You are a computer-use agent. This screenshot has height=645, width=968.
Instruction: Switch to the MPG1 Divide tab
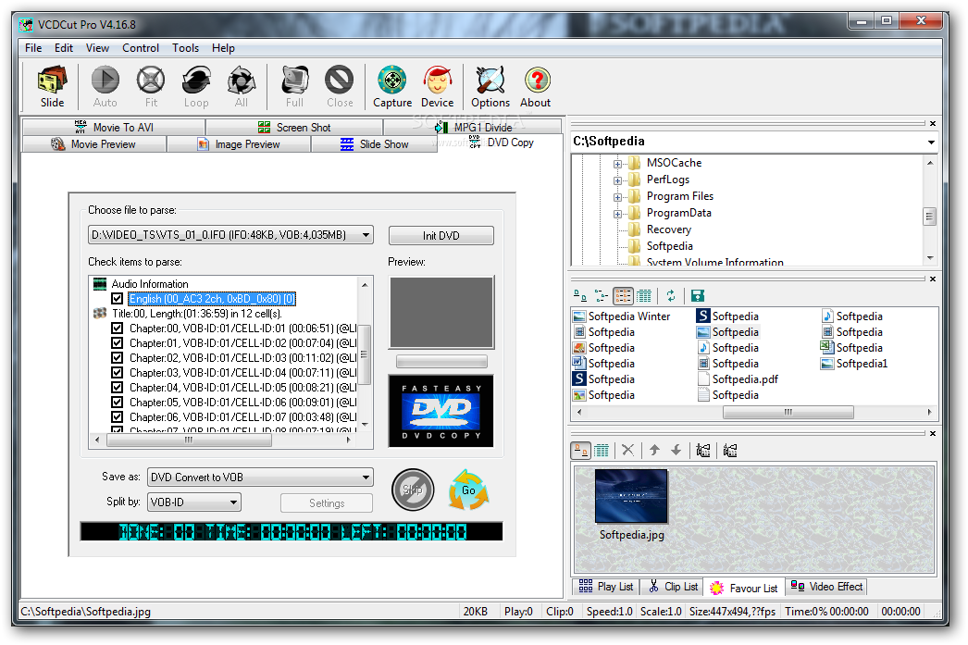tap(473, 127)
